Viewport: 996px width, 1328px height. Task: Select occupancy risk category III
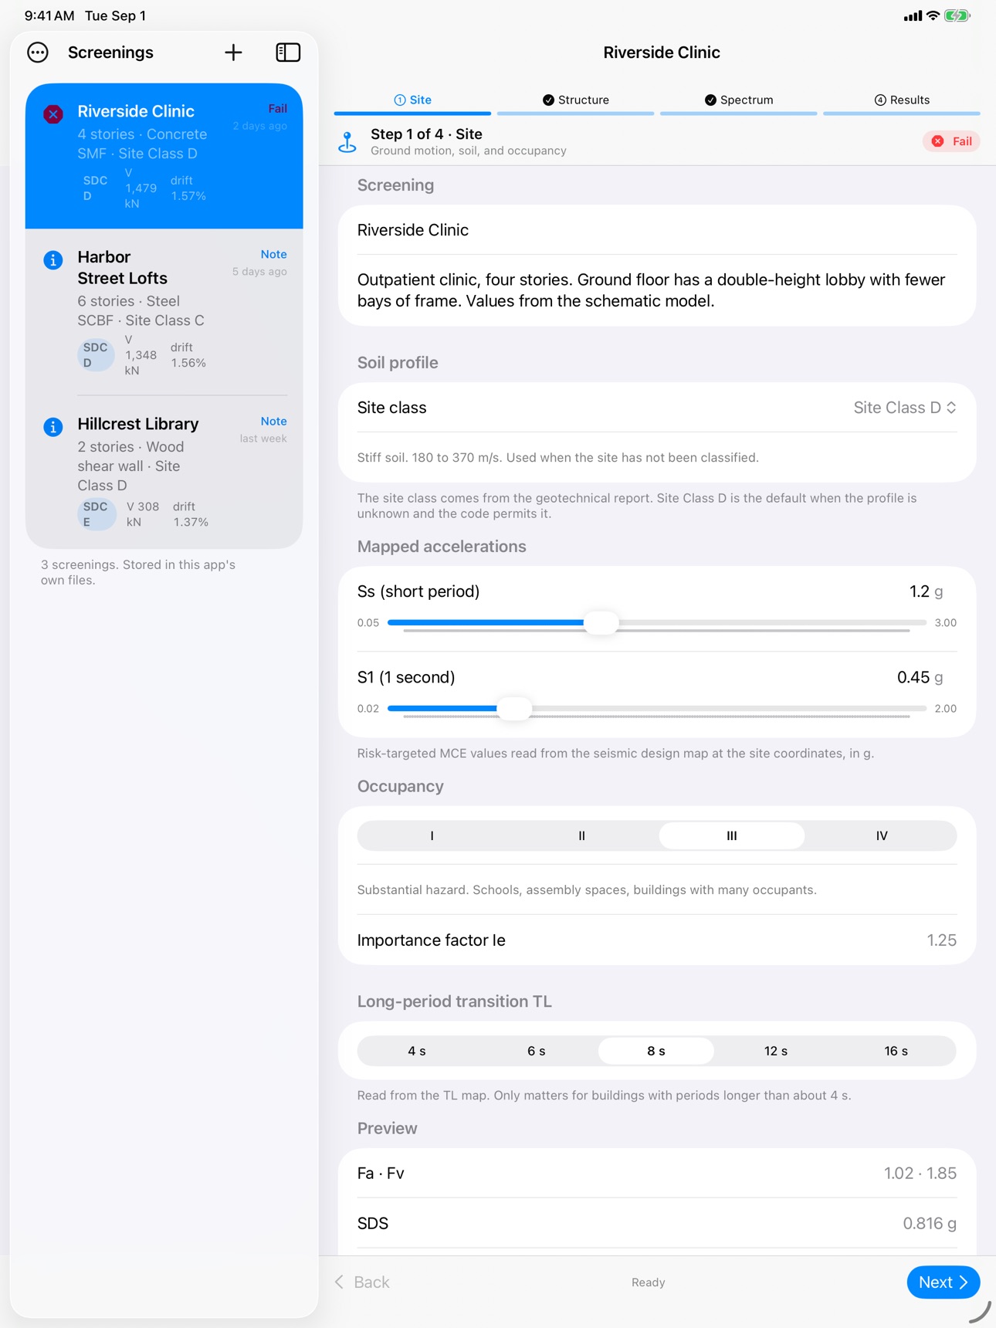tap(732, 835)
